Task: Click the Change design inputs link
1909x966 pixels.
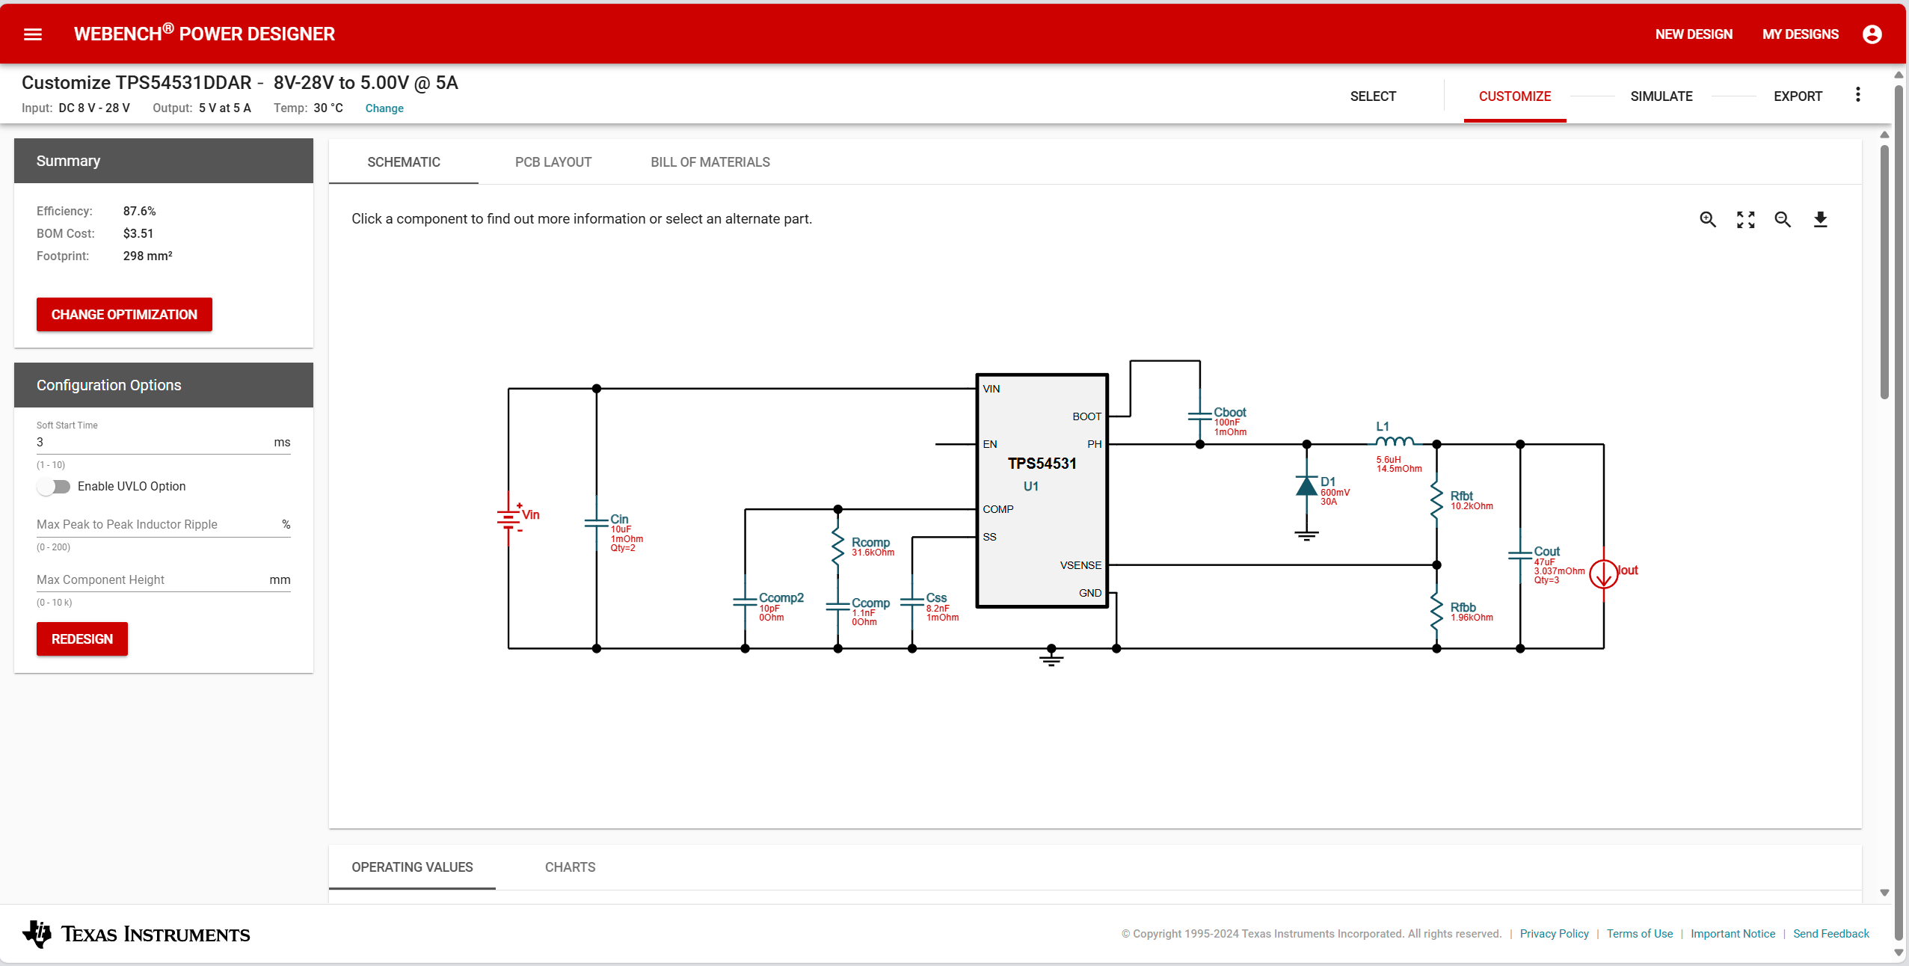Action: click(384, 108)
